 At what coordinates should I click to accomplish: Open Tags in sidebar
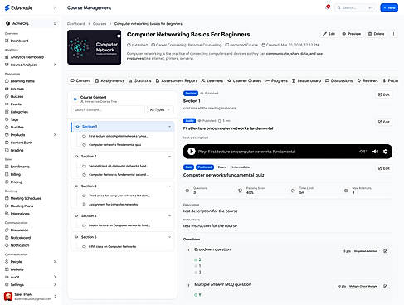[x=14, y=119]
